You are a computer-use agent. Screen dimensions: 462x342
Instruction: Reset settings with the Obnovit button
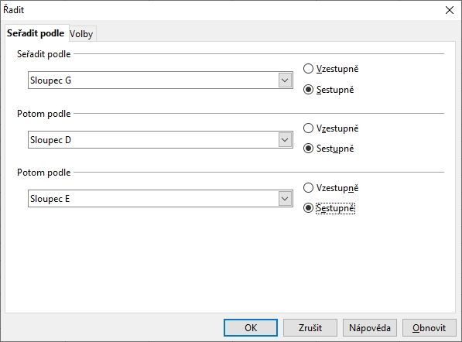click(x=429, y=327)
